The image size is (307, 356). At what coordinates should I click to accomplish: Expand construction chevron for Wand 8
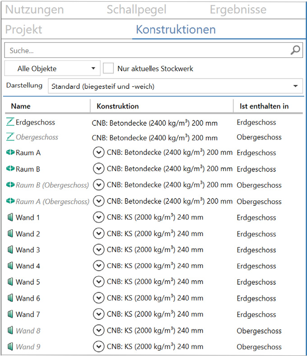coord(98,330)
